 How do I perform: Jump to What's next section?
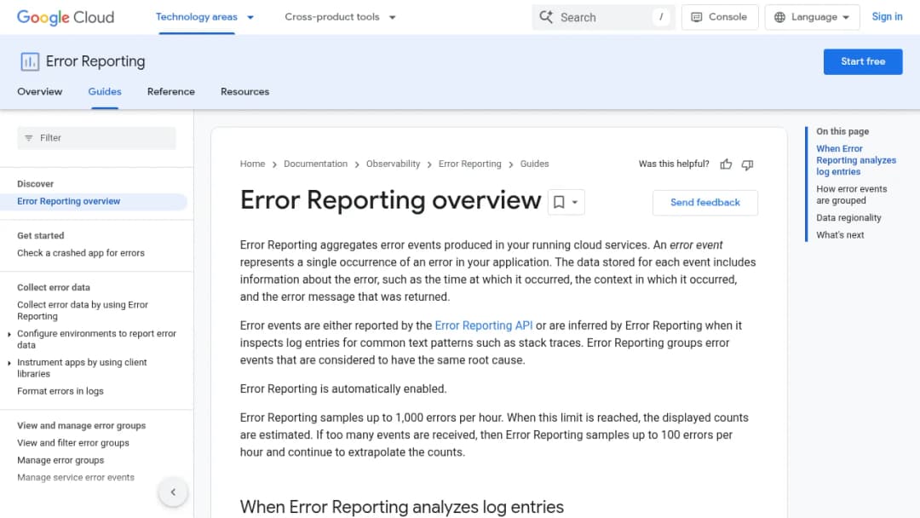pos(840,235)
